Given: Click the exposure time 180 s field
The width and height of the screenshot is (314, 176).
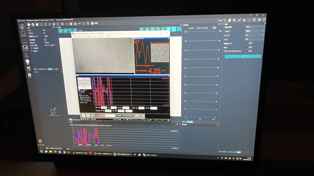Looking at the screenshot, I should 255,27.
